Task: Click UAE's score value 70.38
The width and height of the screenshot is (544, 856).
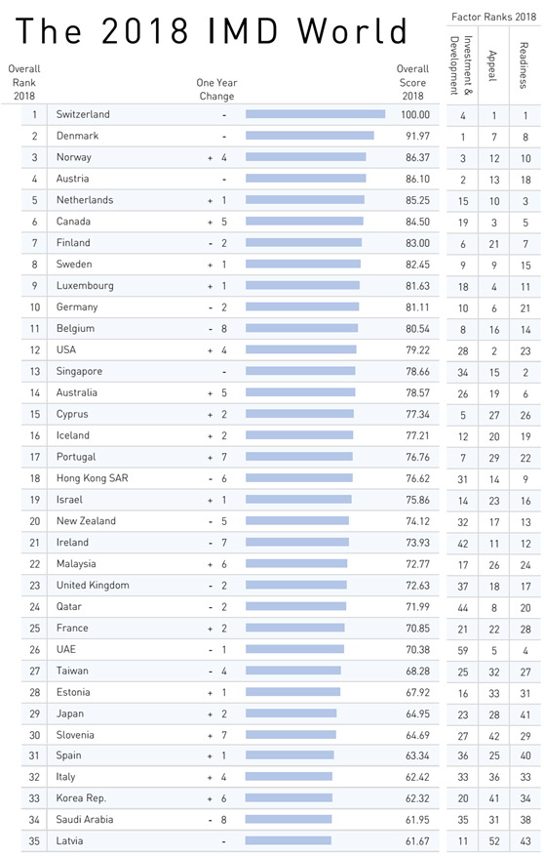Action: point(417,650)
